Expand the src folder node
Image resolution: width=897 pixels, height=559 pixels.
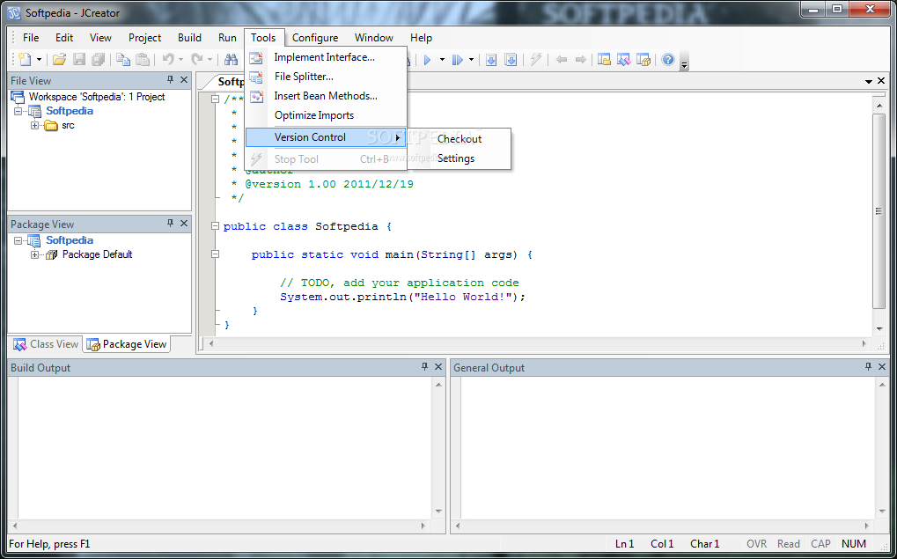click(x=35, y=125)
